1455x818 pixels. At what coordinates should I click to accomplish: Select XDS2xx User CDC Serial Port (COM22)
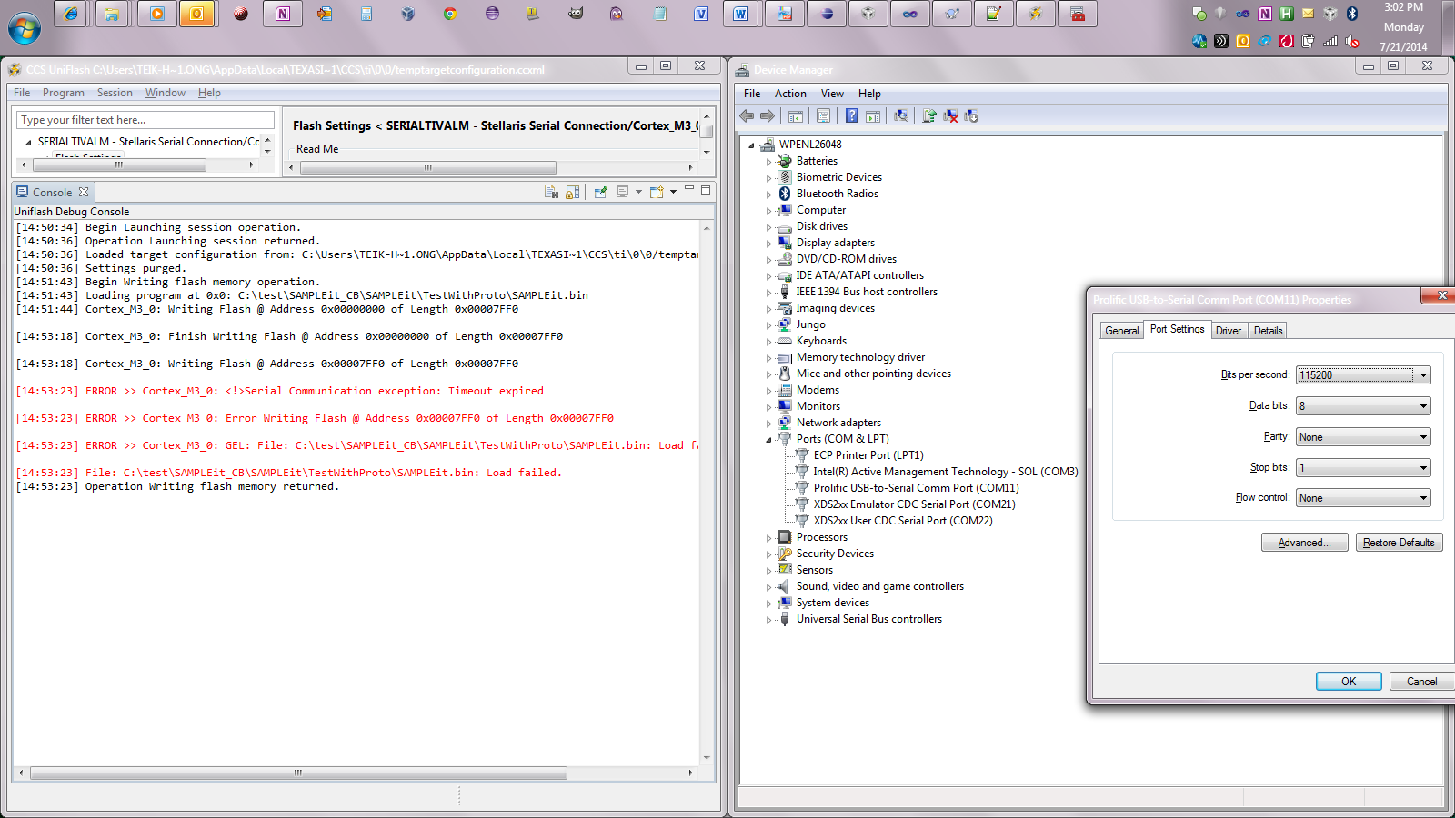click(903, 521)
